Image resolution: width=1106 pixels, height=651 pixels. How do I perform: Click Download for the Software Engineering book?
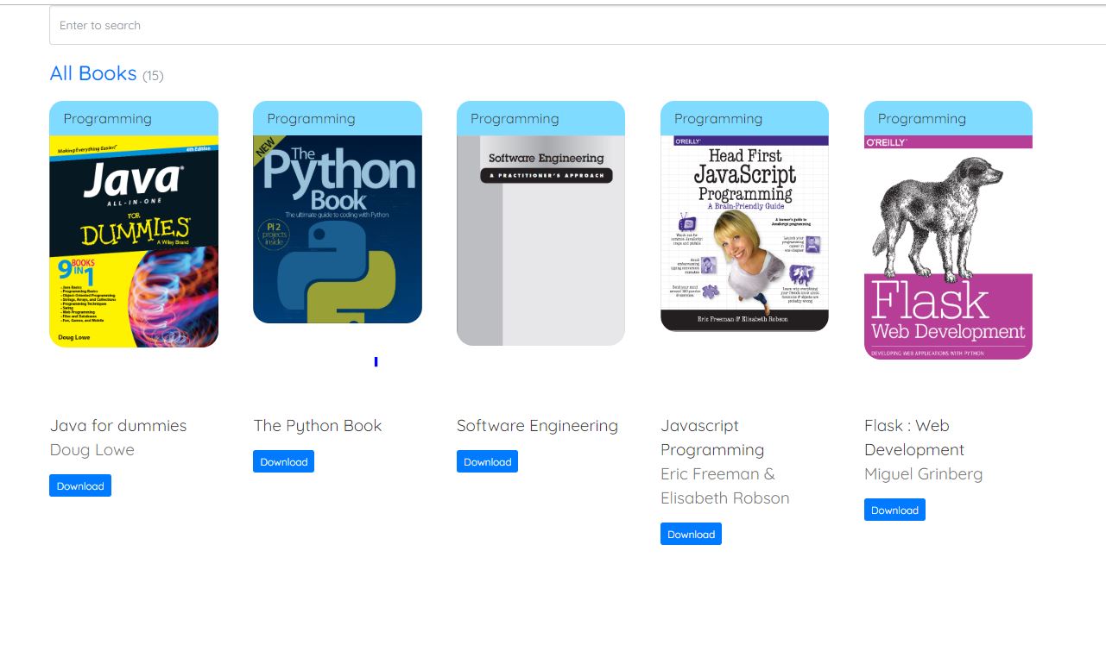click(487, 462)
